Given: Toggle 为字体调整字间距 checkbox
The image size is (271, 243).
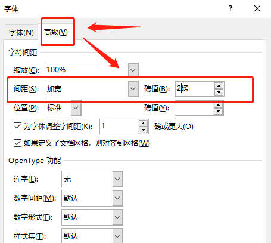Looking at the screenshot, I should (17, 127).
